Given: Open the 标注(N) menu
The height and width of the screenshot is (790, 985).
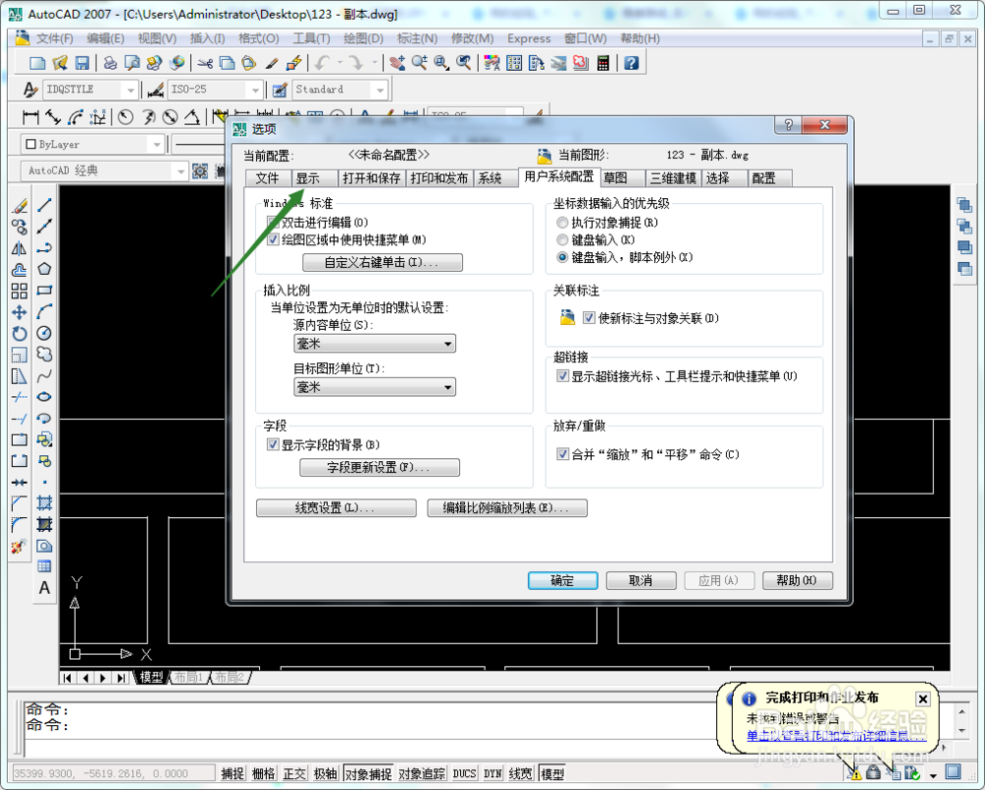Looking at the screenshot, I should tap(418, 38).
